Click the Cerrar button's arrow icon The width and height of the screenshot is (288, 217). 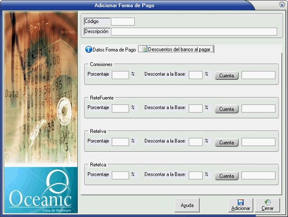[268, 202]
